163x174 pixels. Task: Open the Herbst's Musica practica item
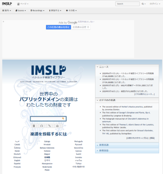[127, 108]
